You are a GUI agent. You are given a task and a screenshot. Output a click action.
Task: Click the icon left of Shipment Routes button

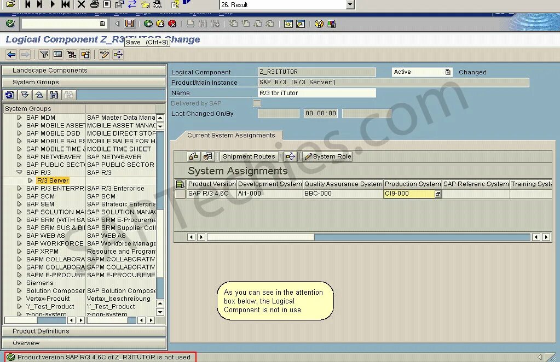207,156
